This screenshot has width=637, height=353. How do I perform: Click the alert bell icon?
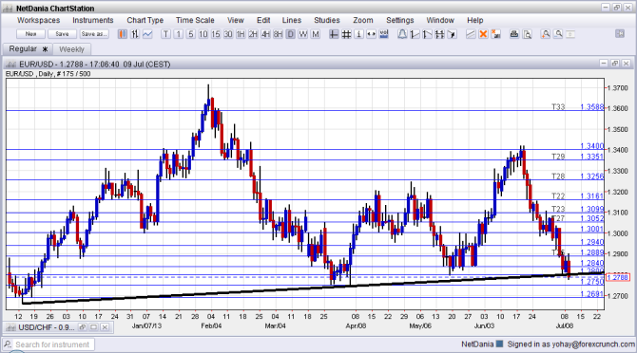(x=402, y=34)
